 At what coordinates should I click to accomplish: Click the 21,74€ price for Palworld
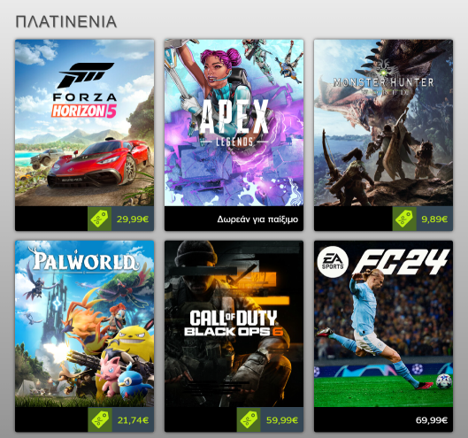point(133,420)
